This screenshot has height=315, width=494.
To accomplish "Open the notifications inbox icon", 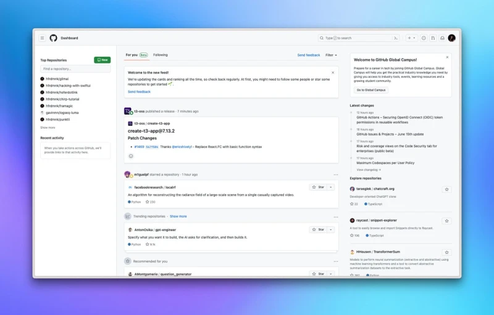I will click(442, 38).
